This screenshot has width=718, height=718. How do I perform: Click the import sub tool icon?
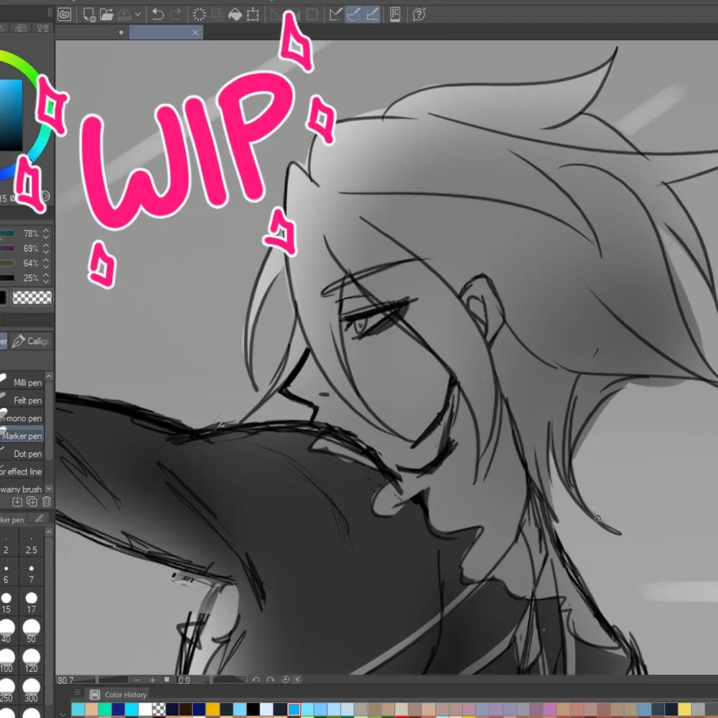17,501
